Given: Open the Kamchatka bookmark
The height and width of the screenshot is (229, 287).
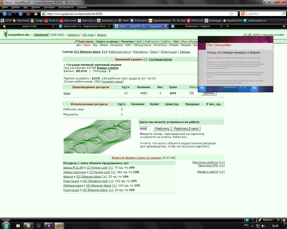Looking at the screenshot, I should click(x=21, y=21).
